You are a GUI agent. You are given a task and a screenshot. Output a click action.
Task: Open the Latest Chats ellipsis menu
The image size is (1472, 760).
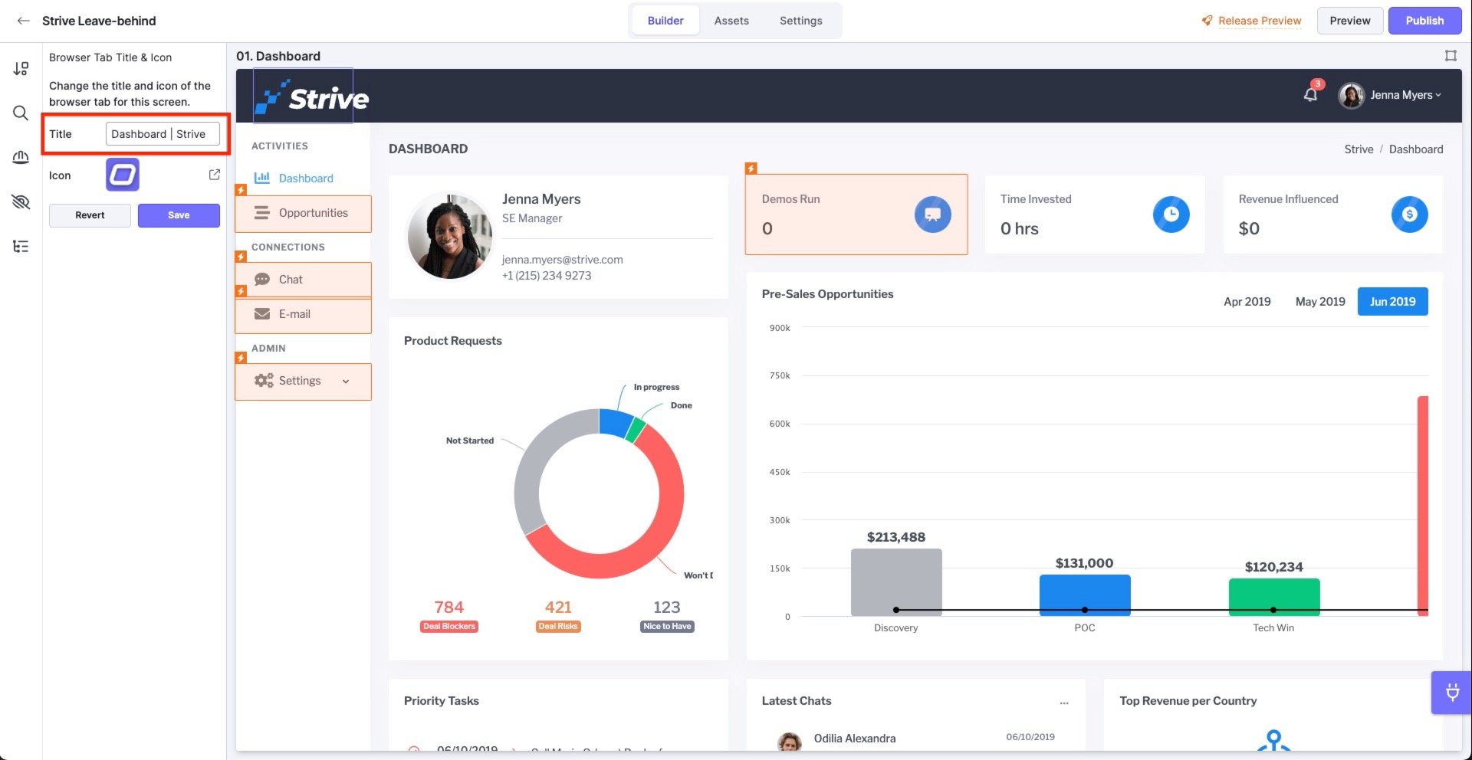coord(1063,702)
